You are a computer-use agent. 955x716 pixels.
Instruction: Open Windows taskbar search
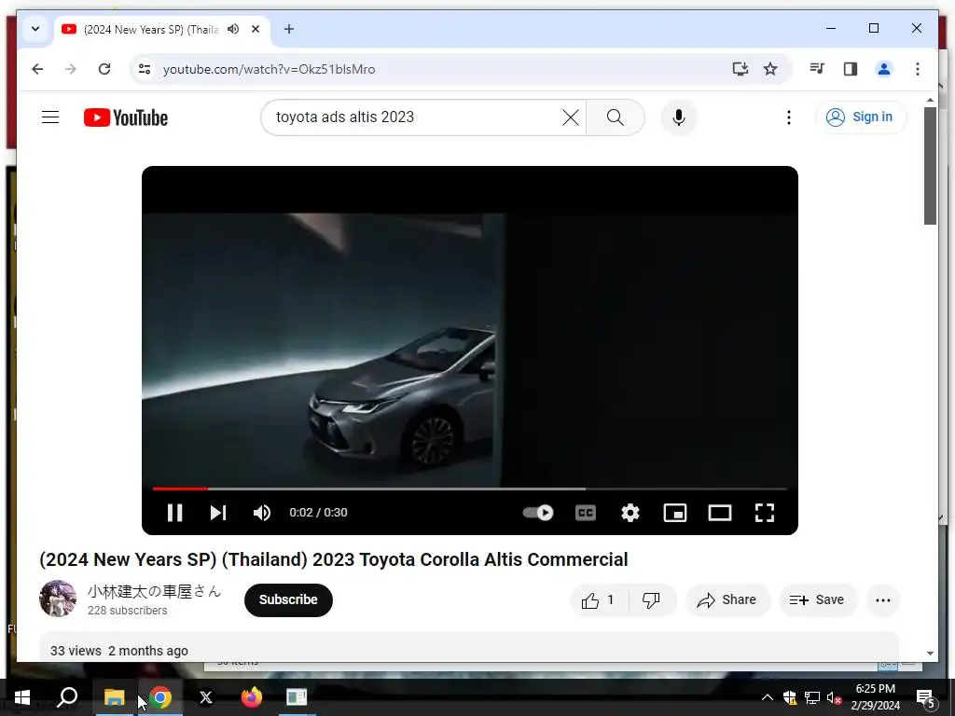tap(67, 697)
